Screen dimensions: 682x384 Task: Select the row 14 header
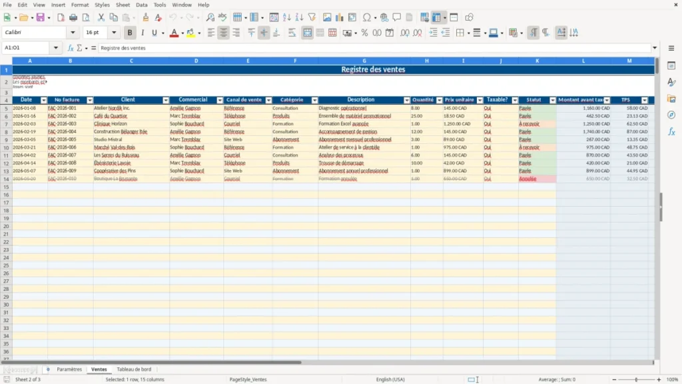6,179
